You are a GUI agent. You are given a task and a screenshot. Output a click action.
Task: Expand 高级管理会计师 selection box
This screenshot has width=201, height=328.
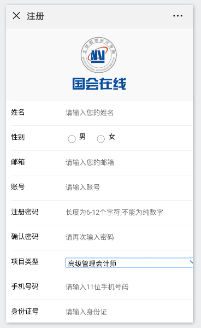pos(129,263)
